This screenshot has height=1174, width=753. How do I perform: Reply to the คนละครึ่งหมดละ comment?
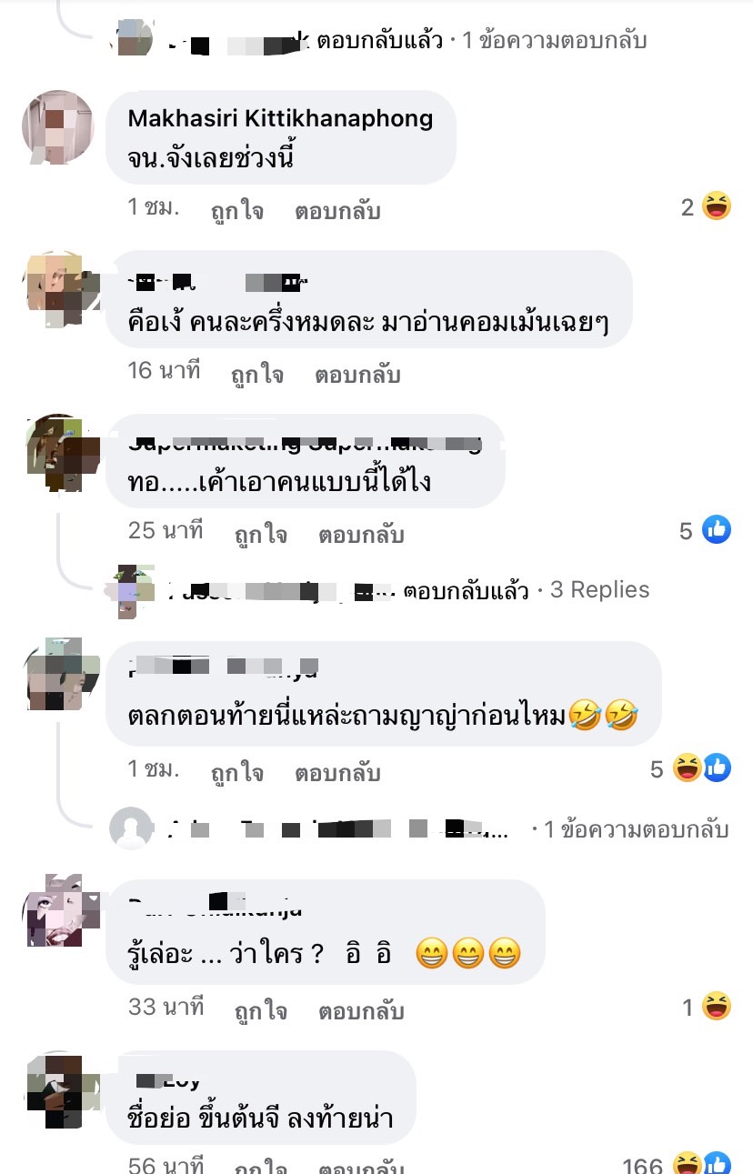(357, 374)
